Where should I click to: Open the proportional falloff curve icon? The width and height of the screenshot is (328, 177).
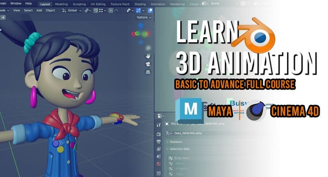coord(116,11)
